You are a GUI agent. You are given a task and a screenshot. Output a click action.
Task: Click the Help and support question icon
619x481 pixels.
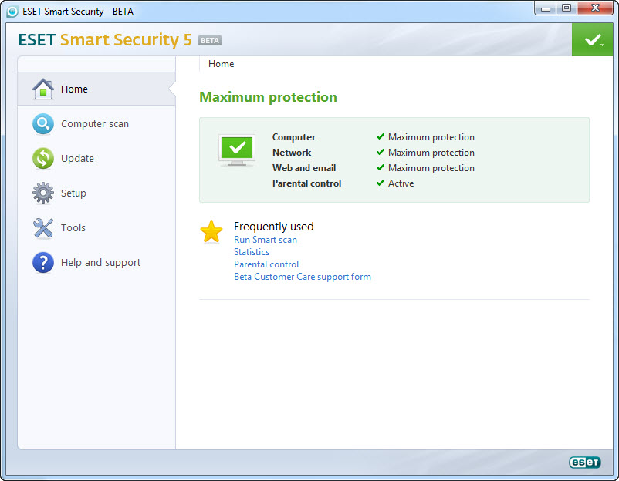coord(43,263)
